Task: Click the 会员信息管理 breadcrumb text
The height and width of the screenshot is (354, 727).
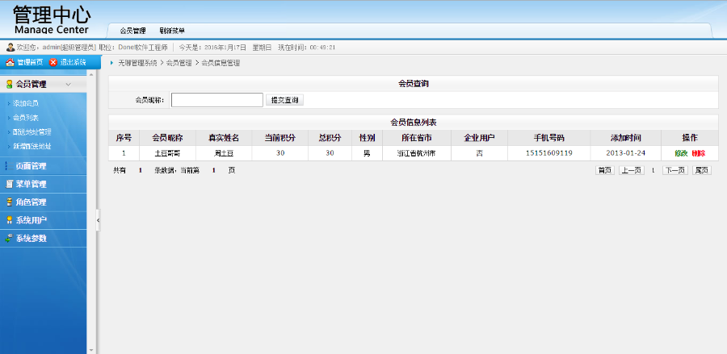Action: tap(221, 63)
